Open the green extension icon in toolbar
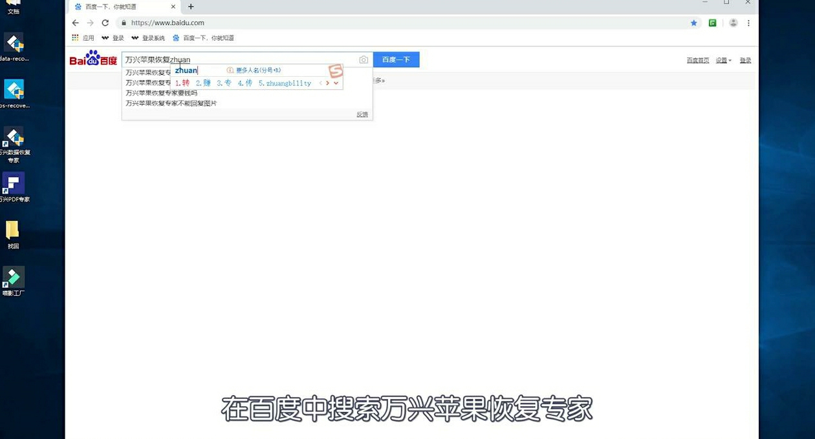The width and height of the screenshot is (815, 439). pyautogui.click(x=713, y=23)
